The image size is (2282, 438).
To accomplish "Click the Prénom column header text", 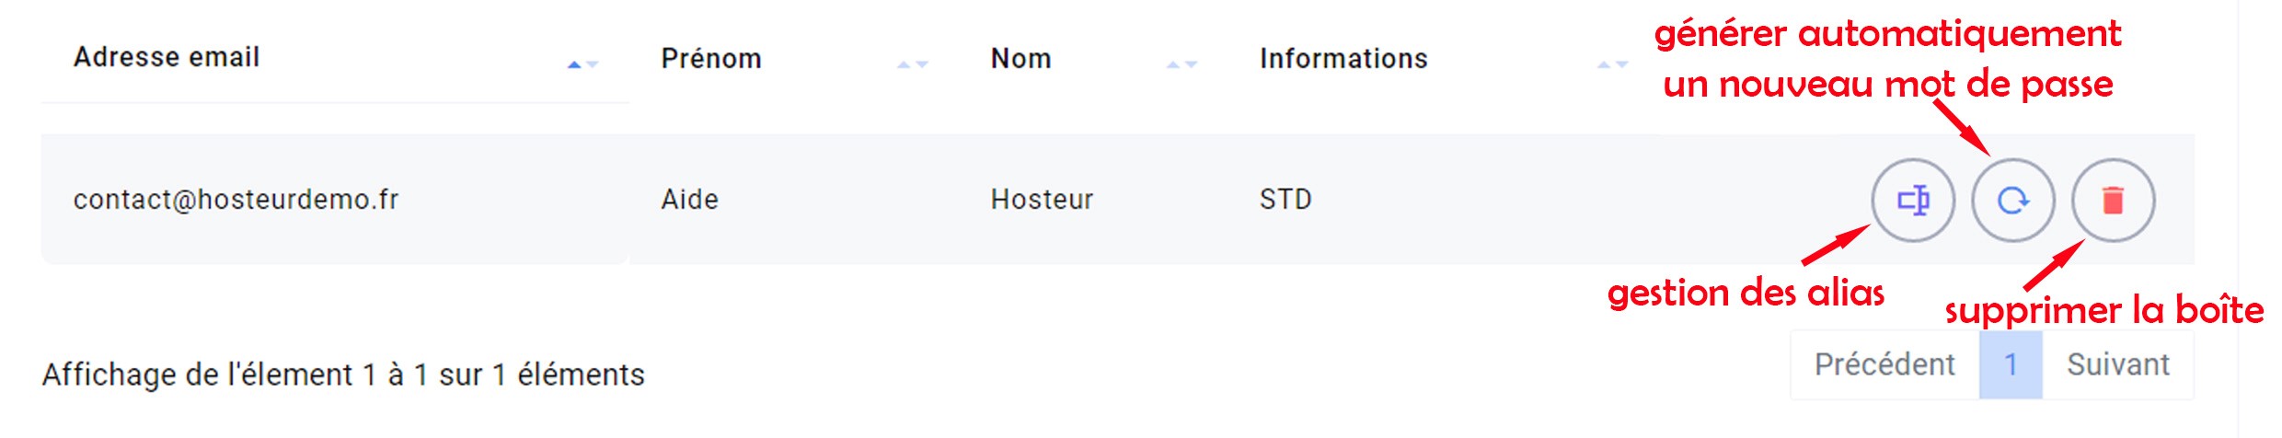I will 711,59.
